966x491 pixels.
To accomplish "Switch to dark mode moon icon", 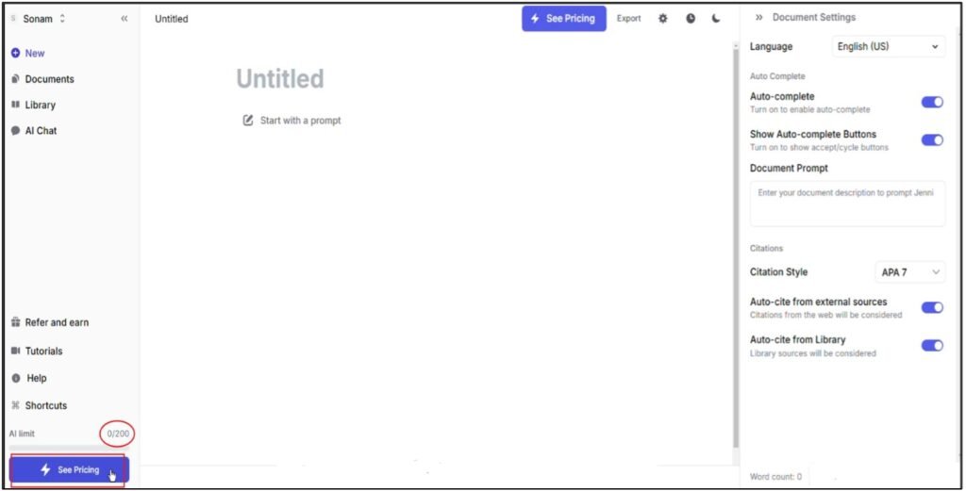I will (716, 19).
